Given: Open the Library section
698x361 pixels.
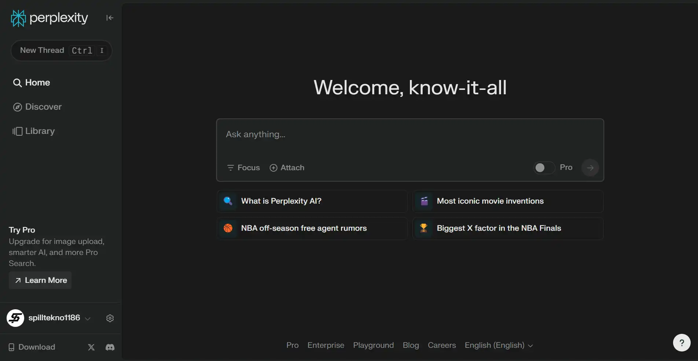Looking at the screenshot, I should click(x=34, y=131).
